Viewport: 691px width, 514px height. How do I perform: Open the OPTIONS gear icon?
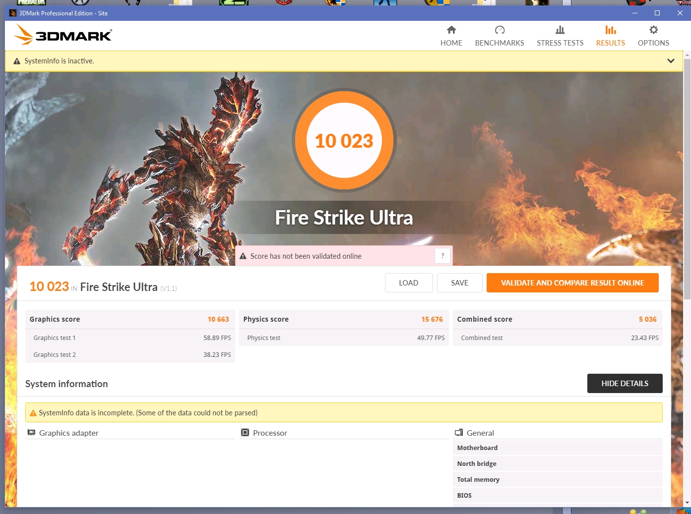pos(654,30)
